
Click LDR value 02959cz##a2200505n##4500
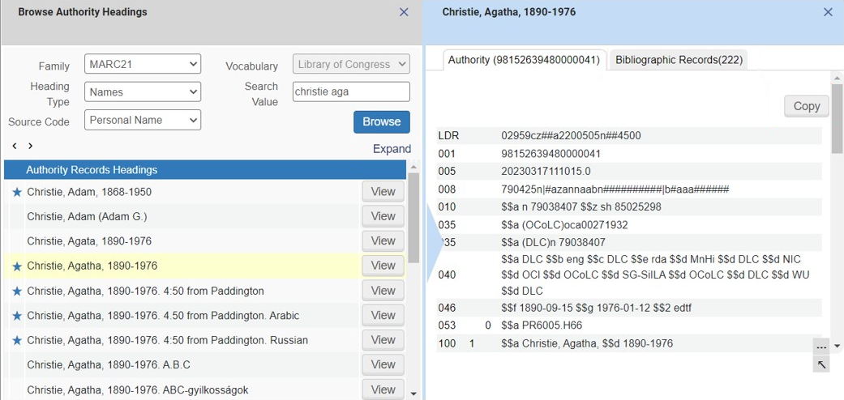click(x=571, y=136)
